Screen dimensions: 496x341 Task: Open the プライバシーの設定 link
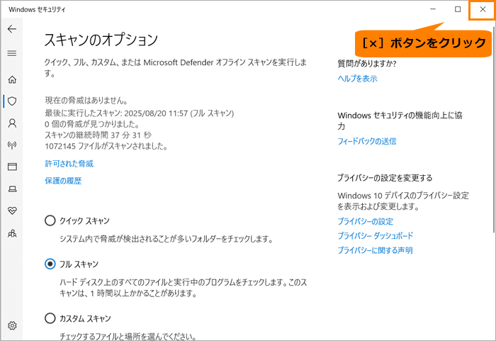click(x=366, y=221)
